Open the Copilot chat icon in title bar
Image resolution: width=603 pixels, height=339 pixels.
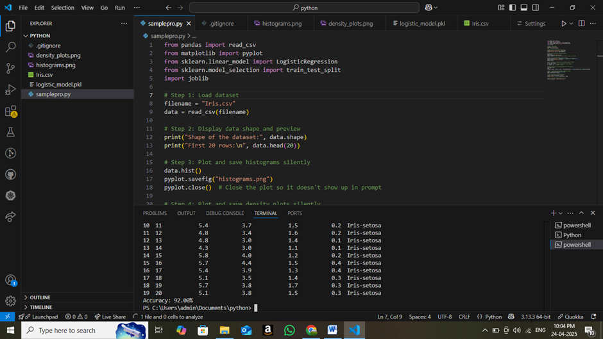[428, 8]
